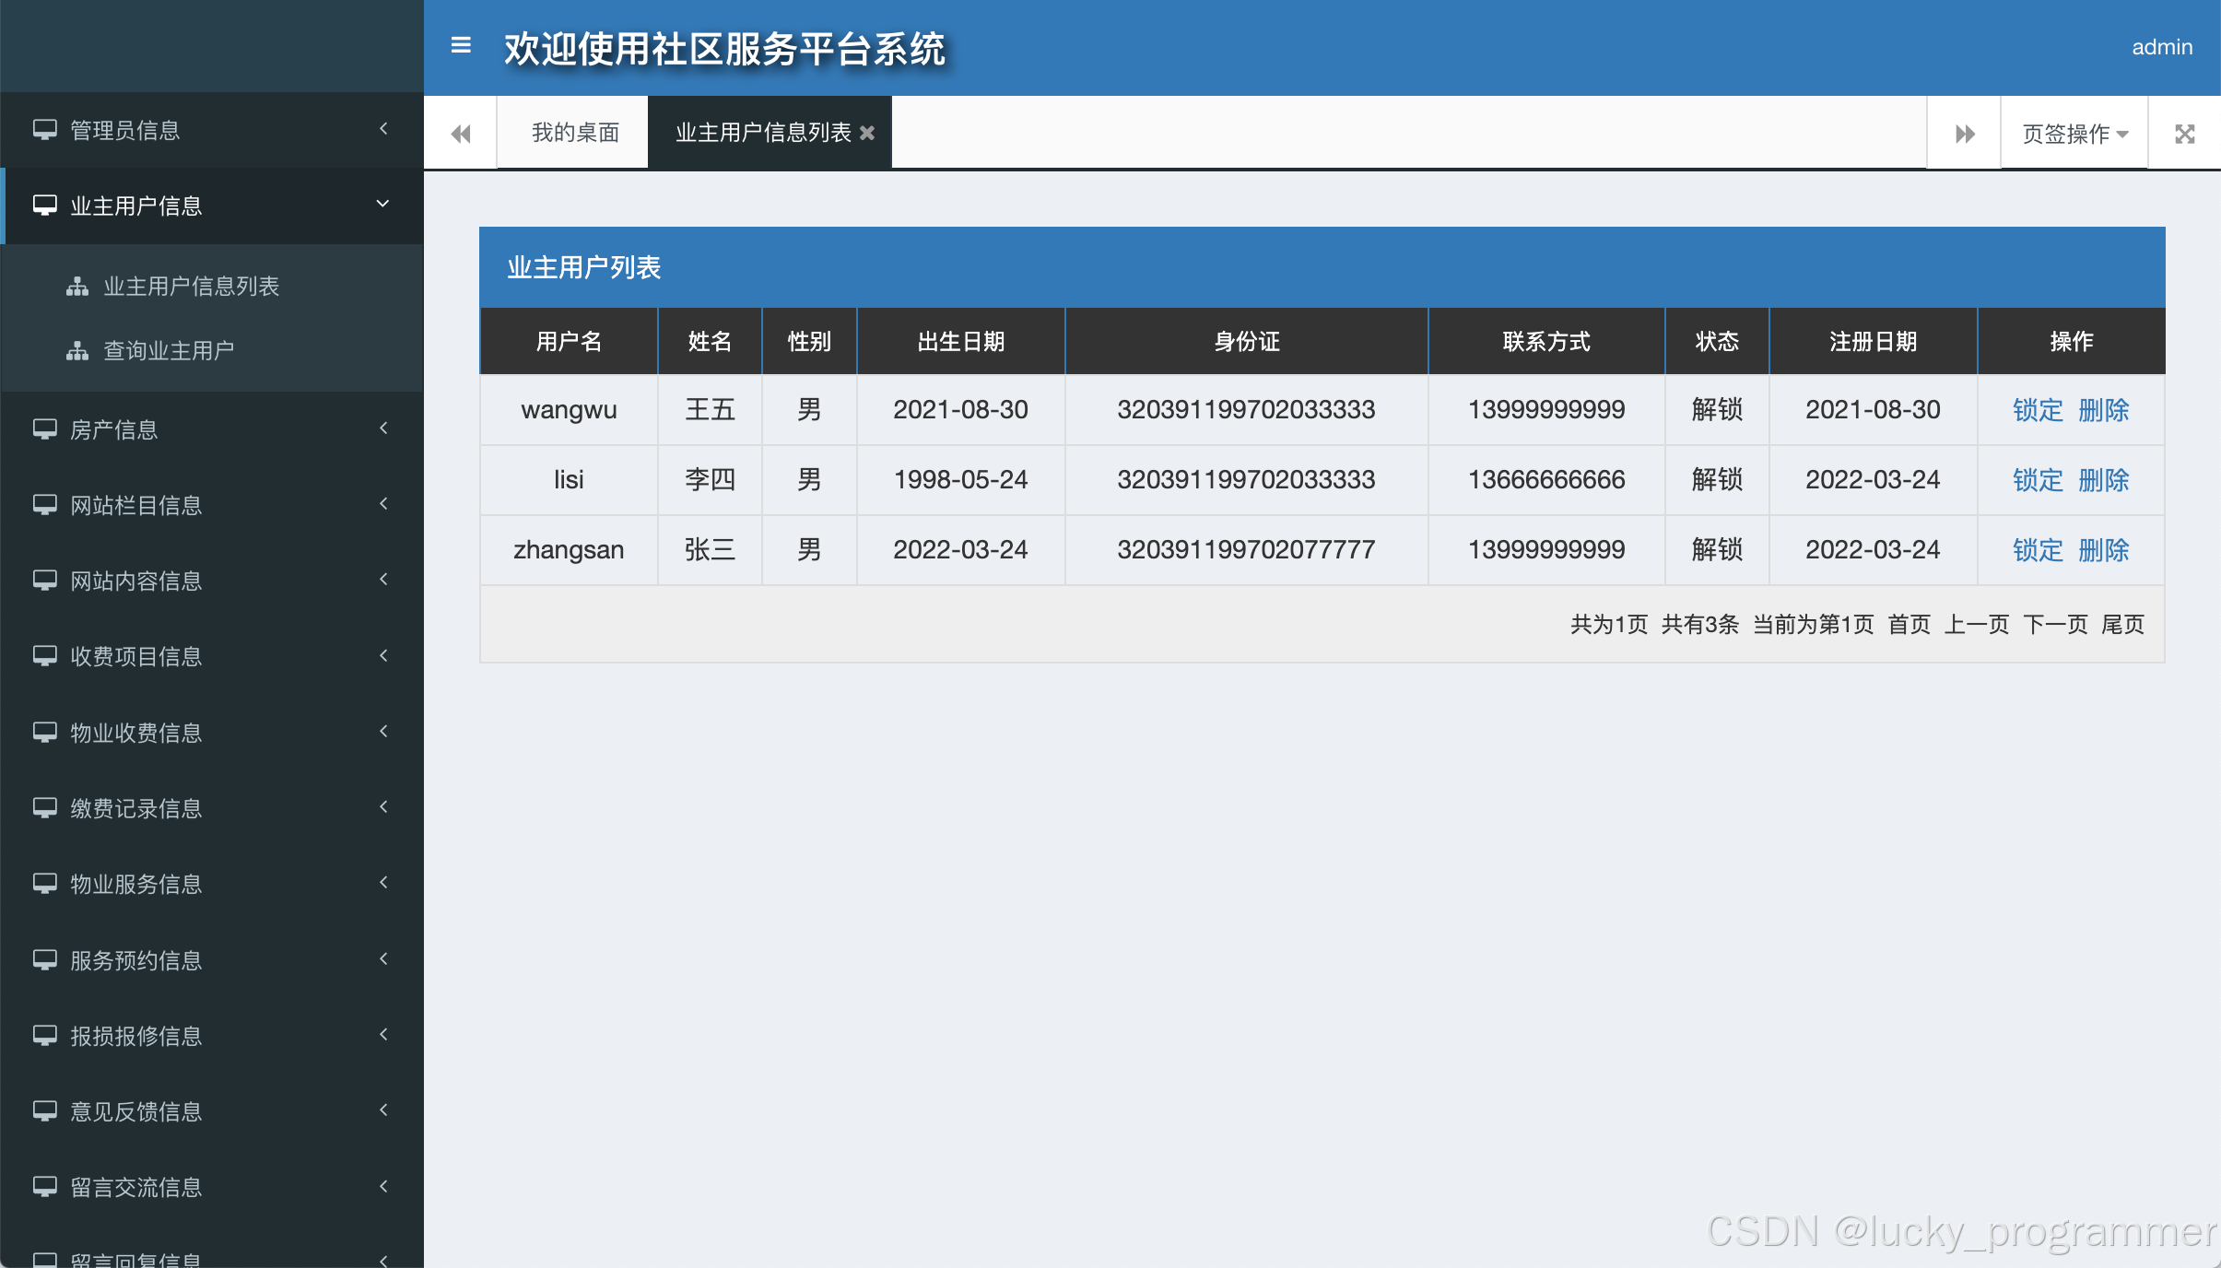The image size is (2221, 1268).
Task: Click the fullscreen expand icon
Action: click(x=2184, y=134)
